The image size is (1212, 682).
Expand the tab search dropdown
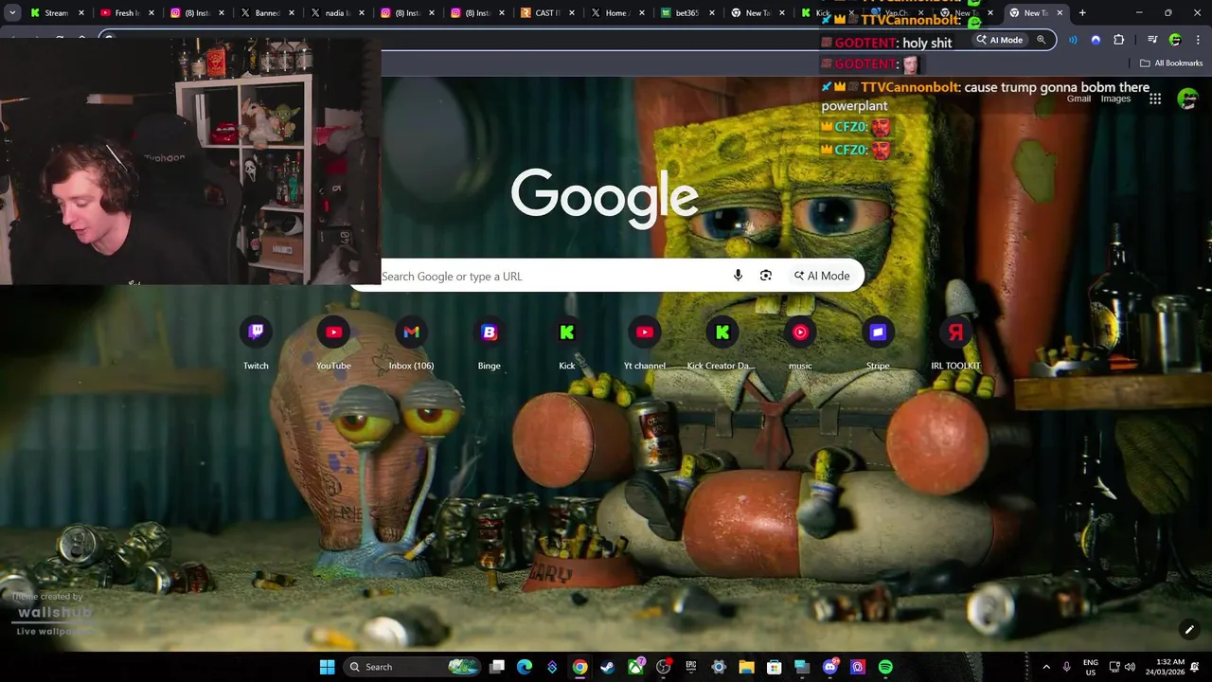tap(12, 13)
